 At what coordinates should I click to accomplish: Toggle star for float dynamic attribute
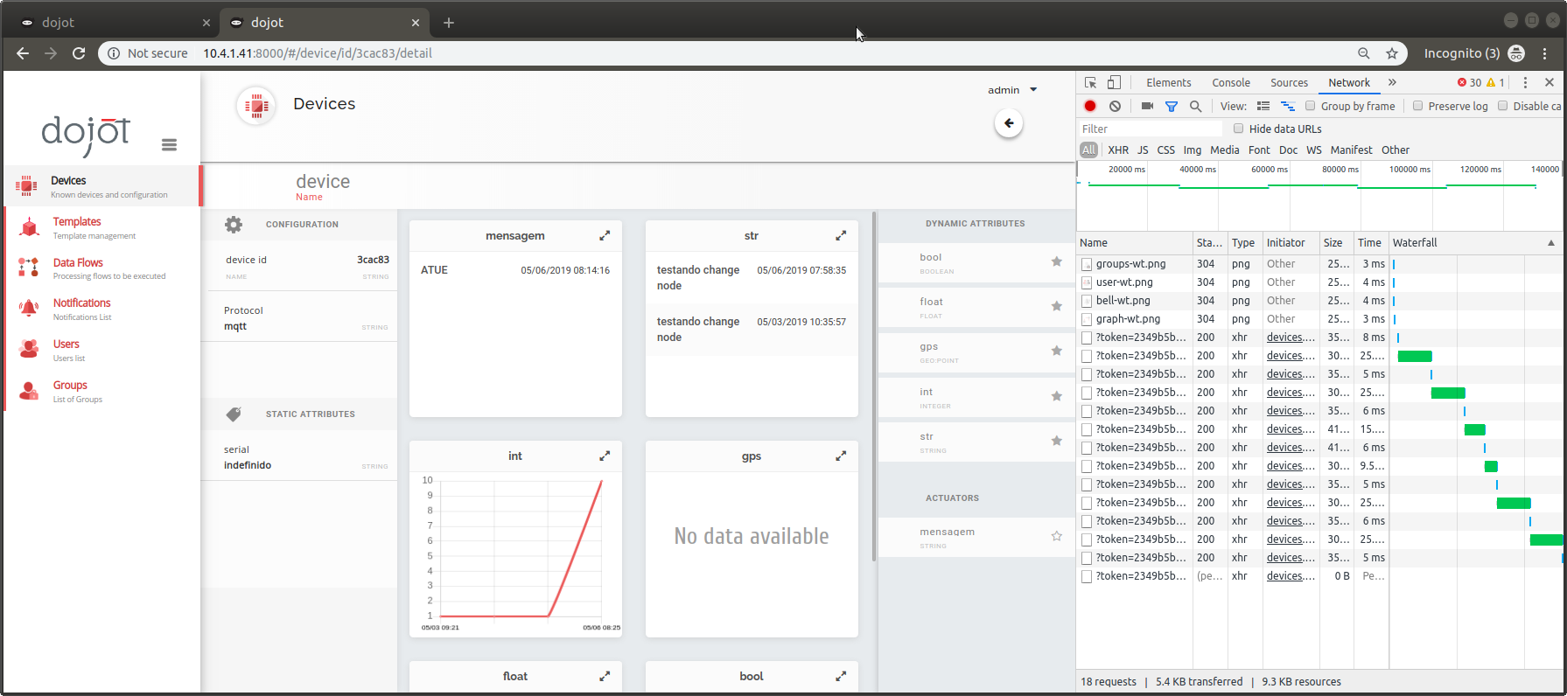click(1057, 306)
